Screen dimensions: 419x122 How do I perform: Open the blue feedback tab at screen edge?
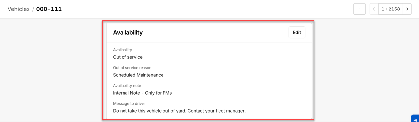[415, 118]
